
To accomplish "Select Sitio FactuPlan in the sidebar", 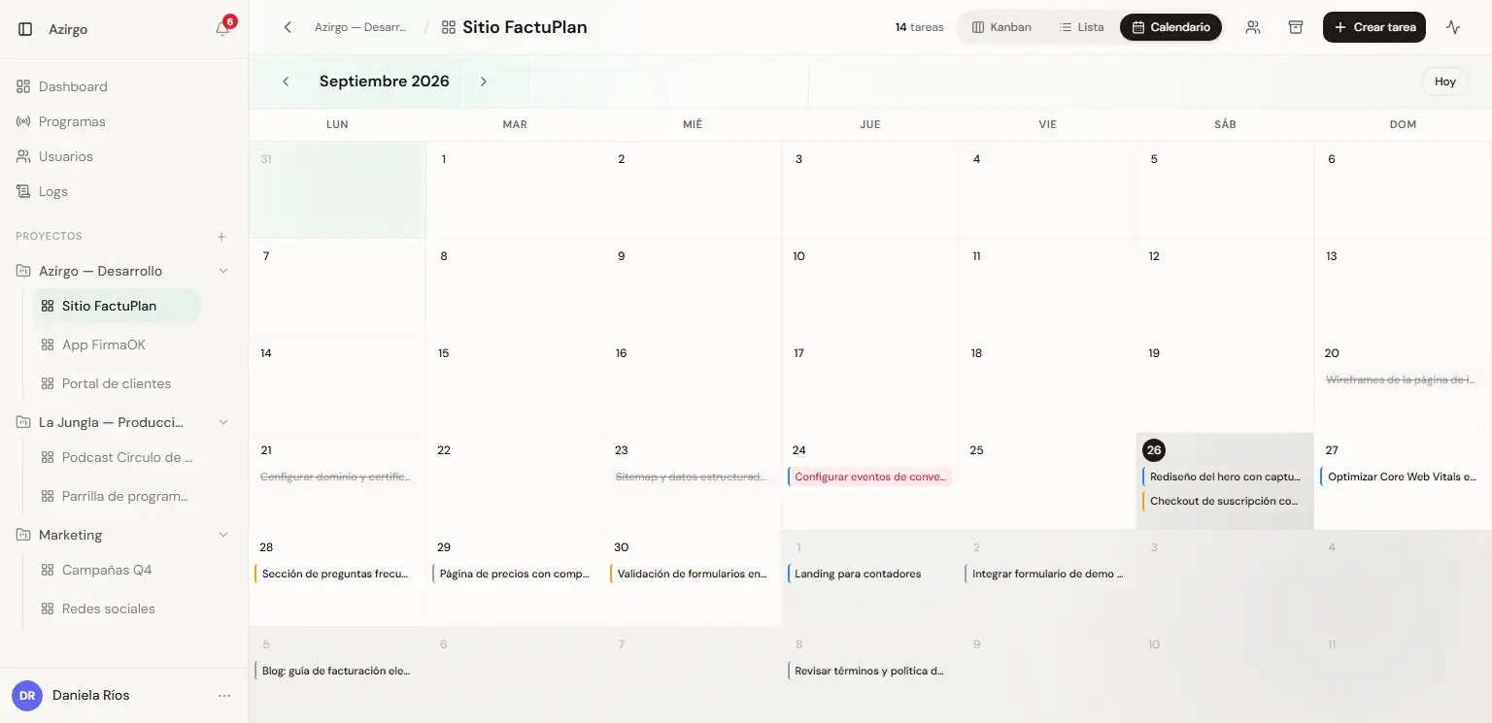I will pyautogui.click(x=117, y=306).
